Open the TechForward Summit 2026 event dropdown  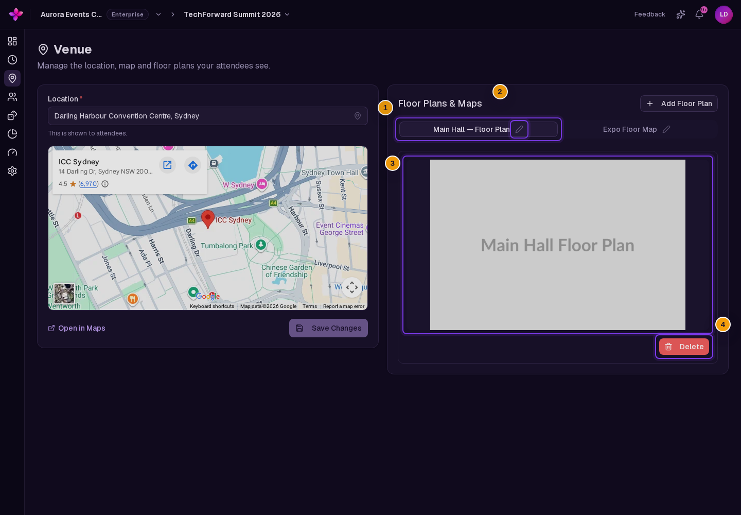point(237,14)
